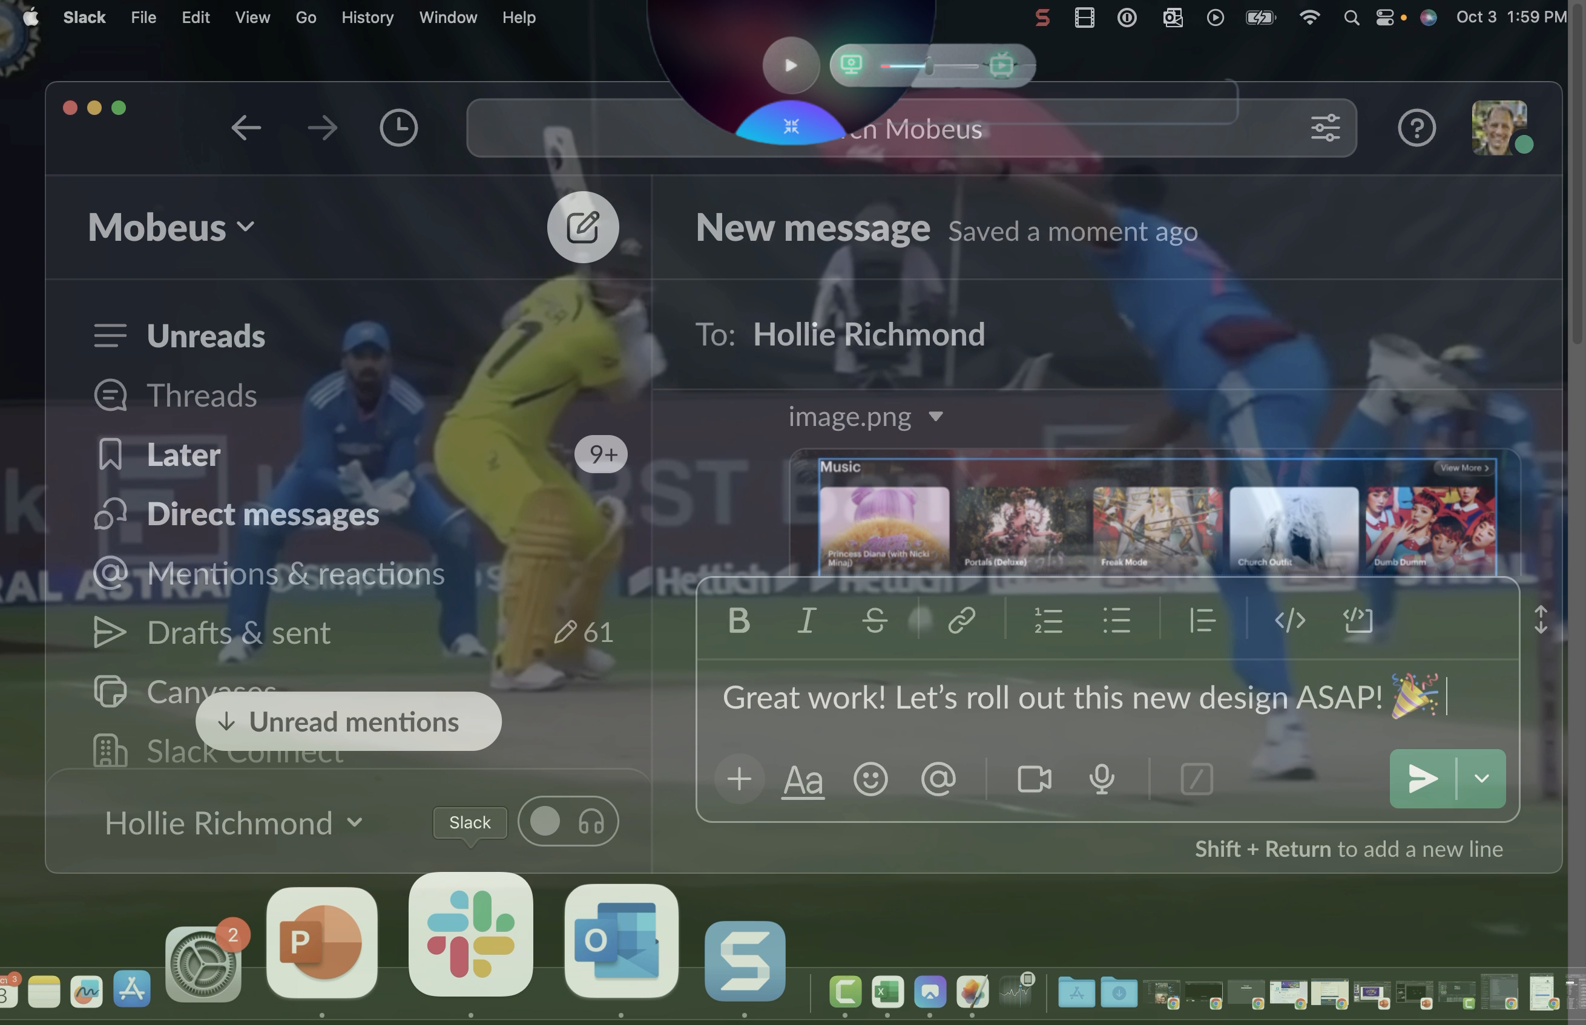Open the emoji picker
Screen dimensions: 1586x1025
pos(870,779)
